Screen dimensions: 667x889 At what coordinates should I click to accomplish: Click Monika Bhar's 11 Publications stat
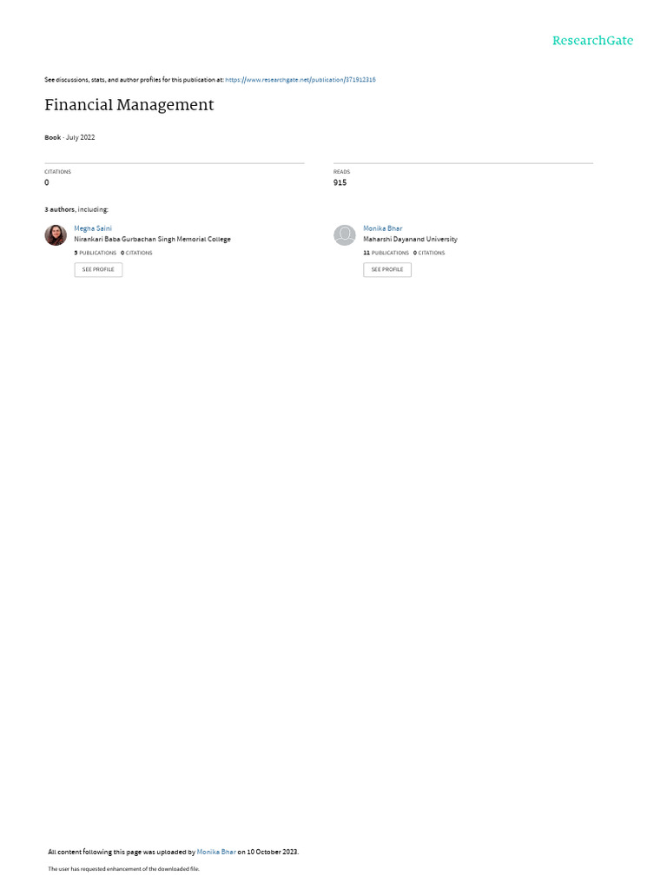click(x=386, y=253)
